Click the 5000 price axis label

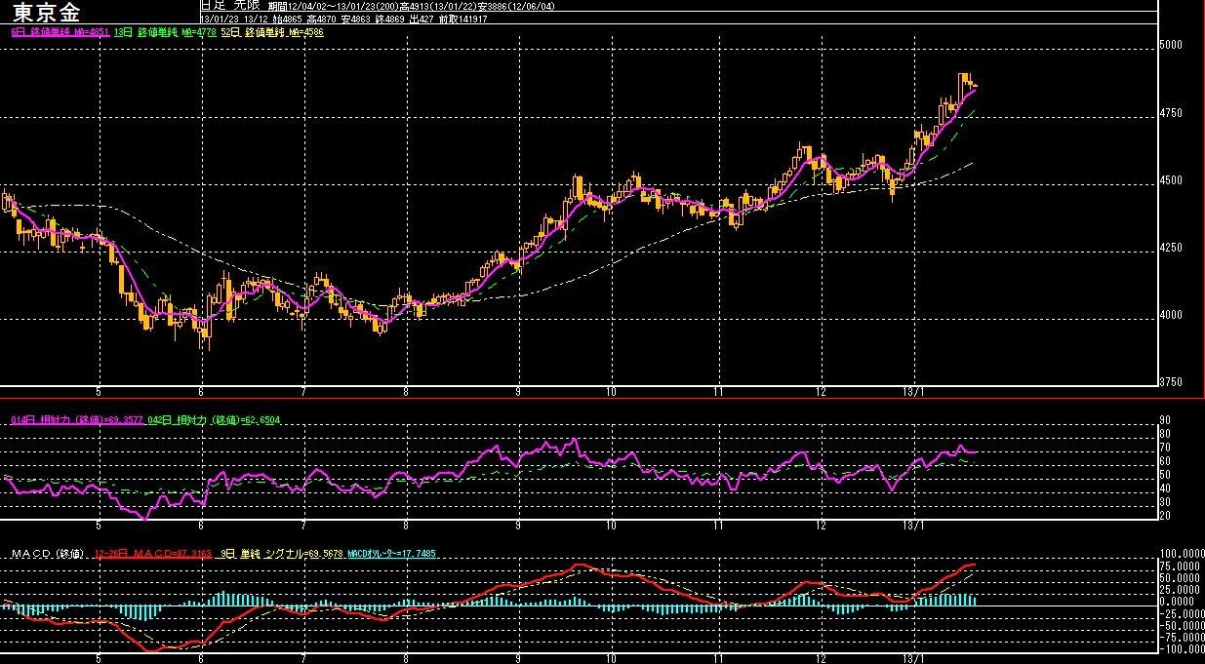[x=1172, y=46]
